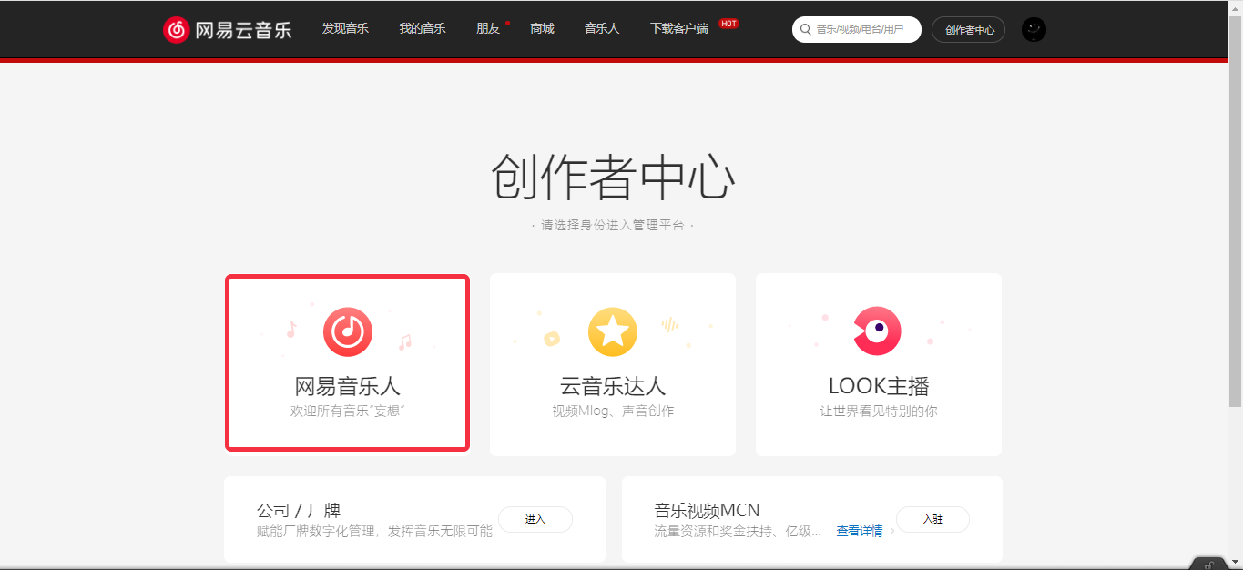Click the magnifier icon in search box

click(805, 29)
